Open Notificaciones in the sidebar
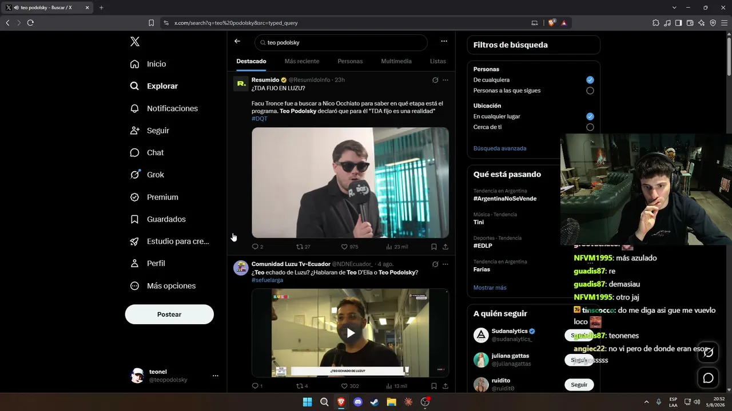The image size is (732, 411). (x=164, y=108)
